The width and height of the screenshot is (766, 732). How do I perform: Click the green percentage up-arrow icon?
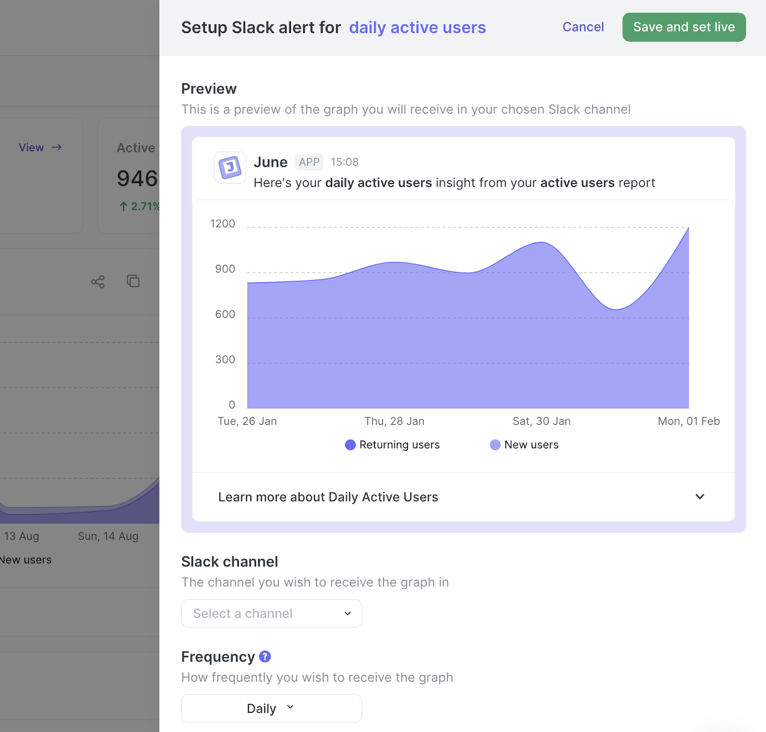tap(123, 206)
